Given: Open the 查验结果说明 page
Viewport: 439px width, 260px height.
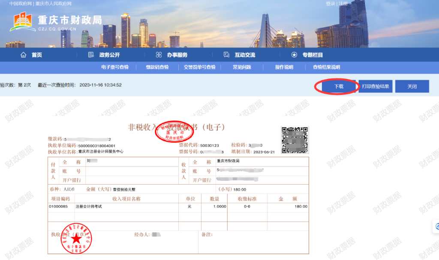Looking at the screenshot, I should point(326,67).
